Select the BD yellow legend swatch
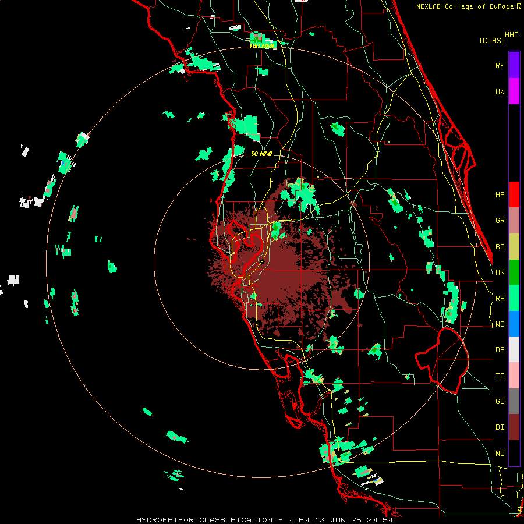Screen dimensions: 524x524 coord(514,247)
